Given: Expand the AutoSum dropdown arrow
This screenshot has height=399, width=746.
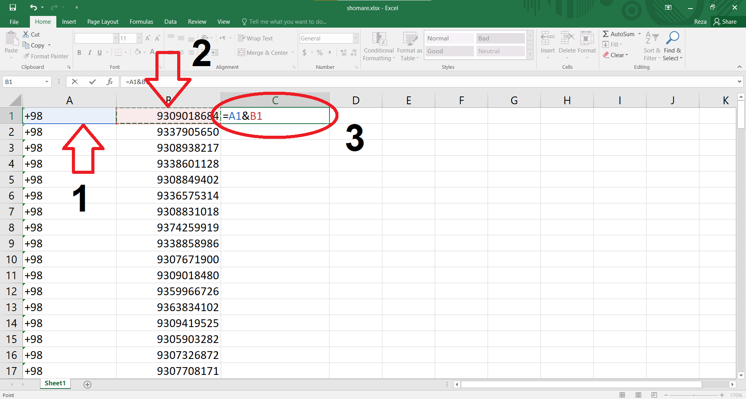Looking at the screenshot, I should (640, 34).
